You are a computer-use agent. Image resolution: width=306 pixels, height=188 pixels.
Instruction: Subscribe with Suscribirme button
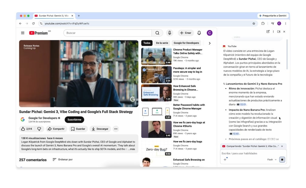coord(74,120)
